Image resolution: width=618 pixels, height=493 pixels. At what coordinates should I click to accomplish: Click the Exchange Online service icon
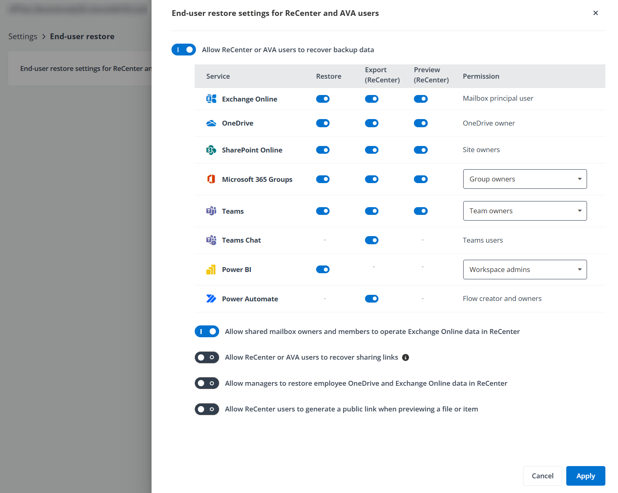tap(211, 99)
